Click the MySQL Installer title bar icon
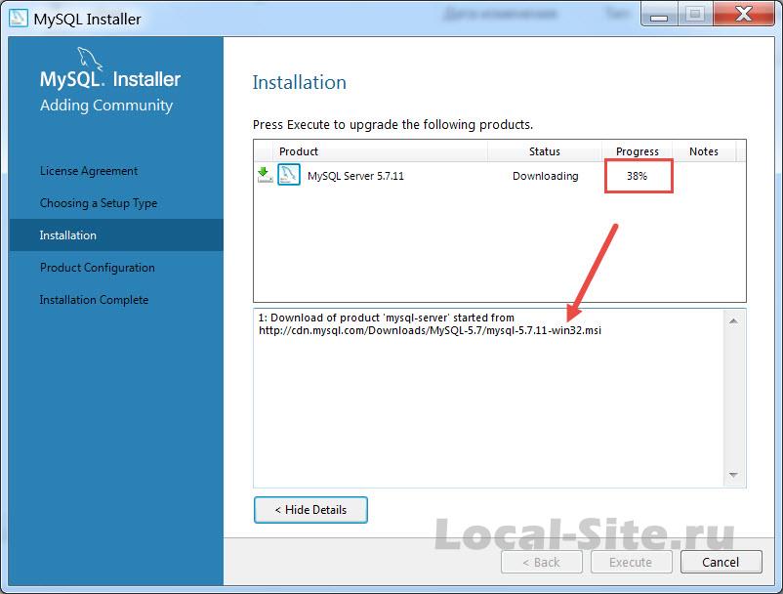The height and width of the screenshot is (594, 783). (18, 18)
